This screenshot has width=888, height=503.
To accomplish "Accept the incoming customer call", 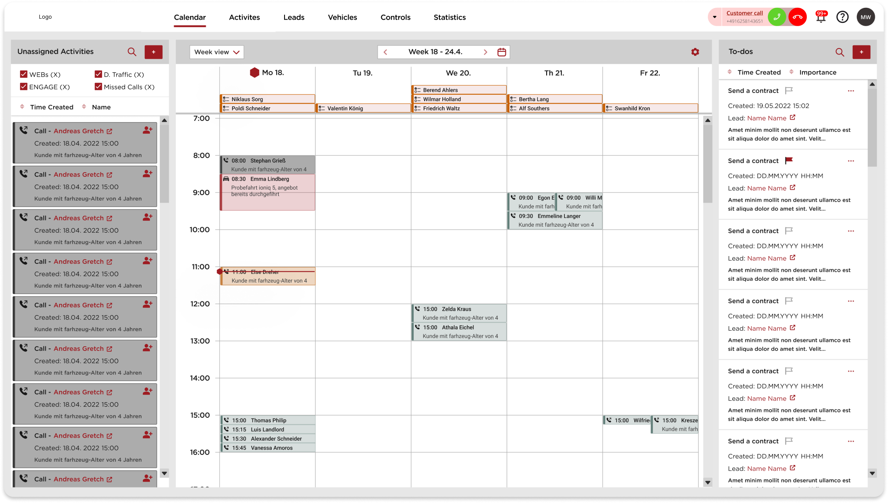I will click(777, 17).
